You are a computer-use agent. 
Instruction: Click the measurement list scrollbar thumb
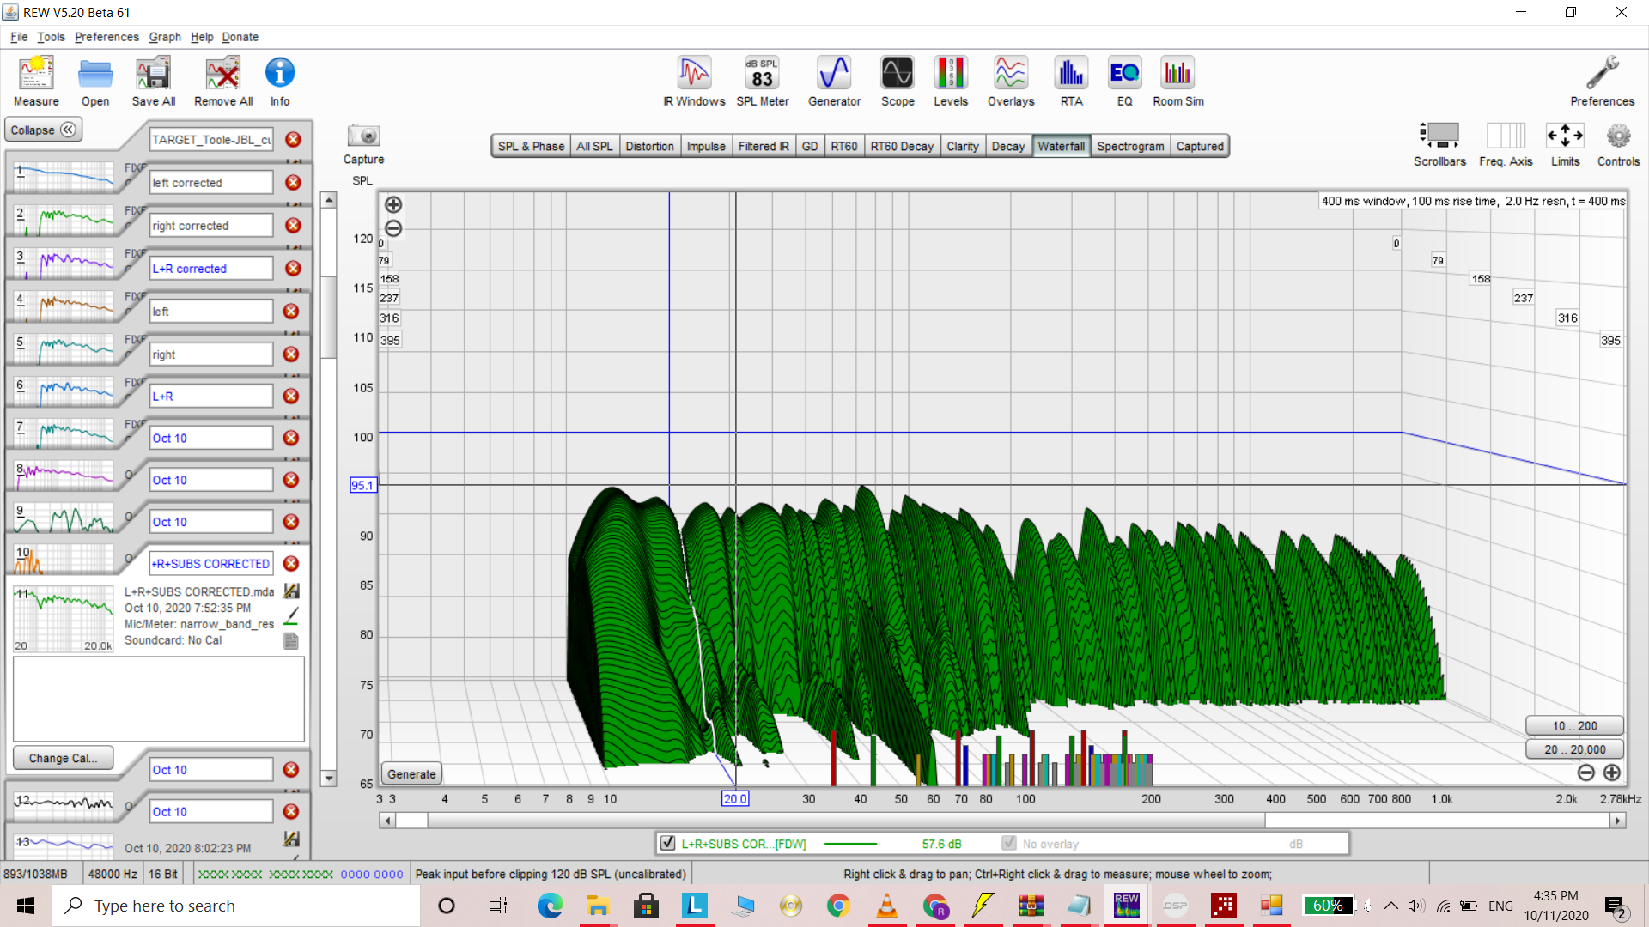[328, 318]
